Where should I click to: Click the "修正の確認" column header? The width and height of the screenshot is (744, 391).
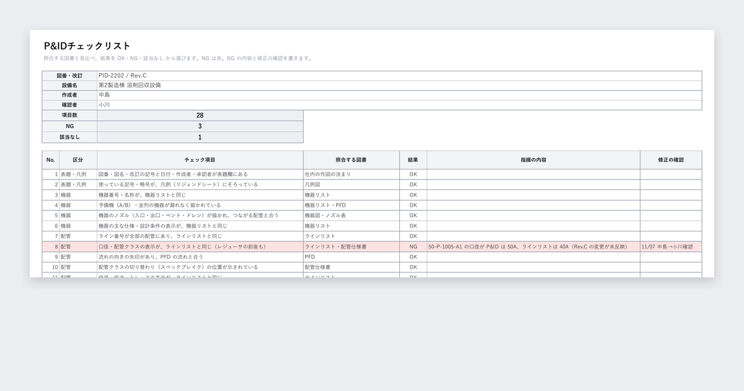pos(671,160)
